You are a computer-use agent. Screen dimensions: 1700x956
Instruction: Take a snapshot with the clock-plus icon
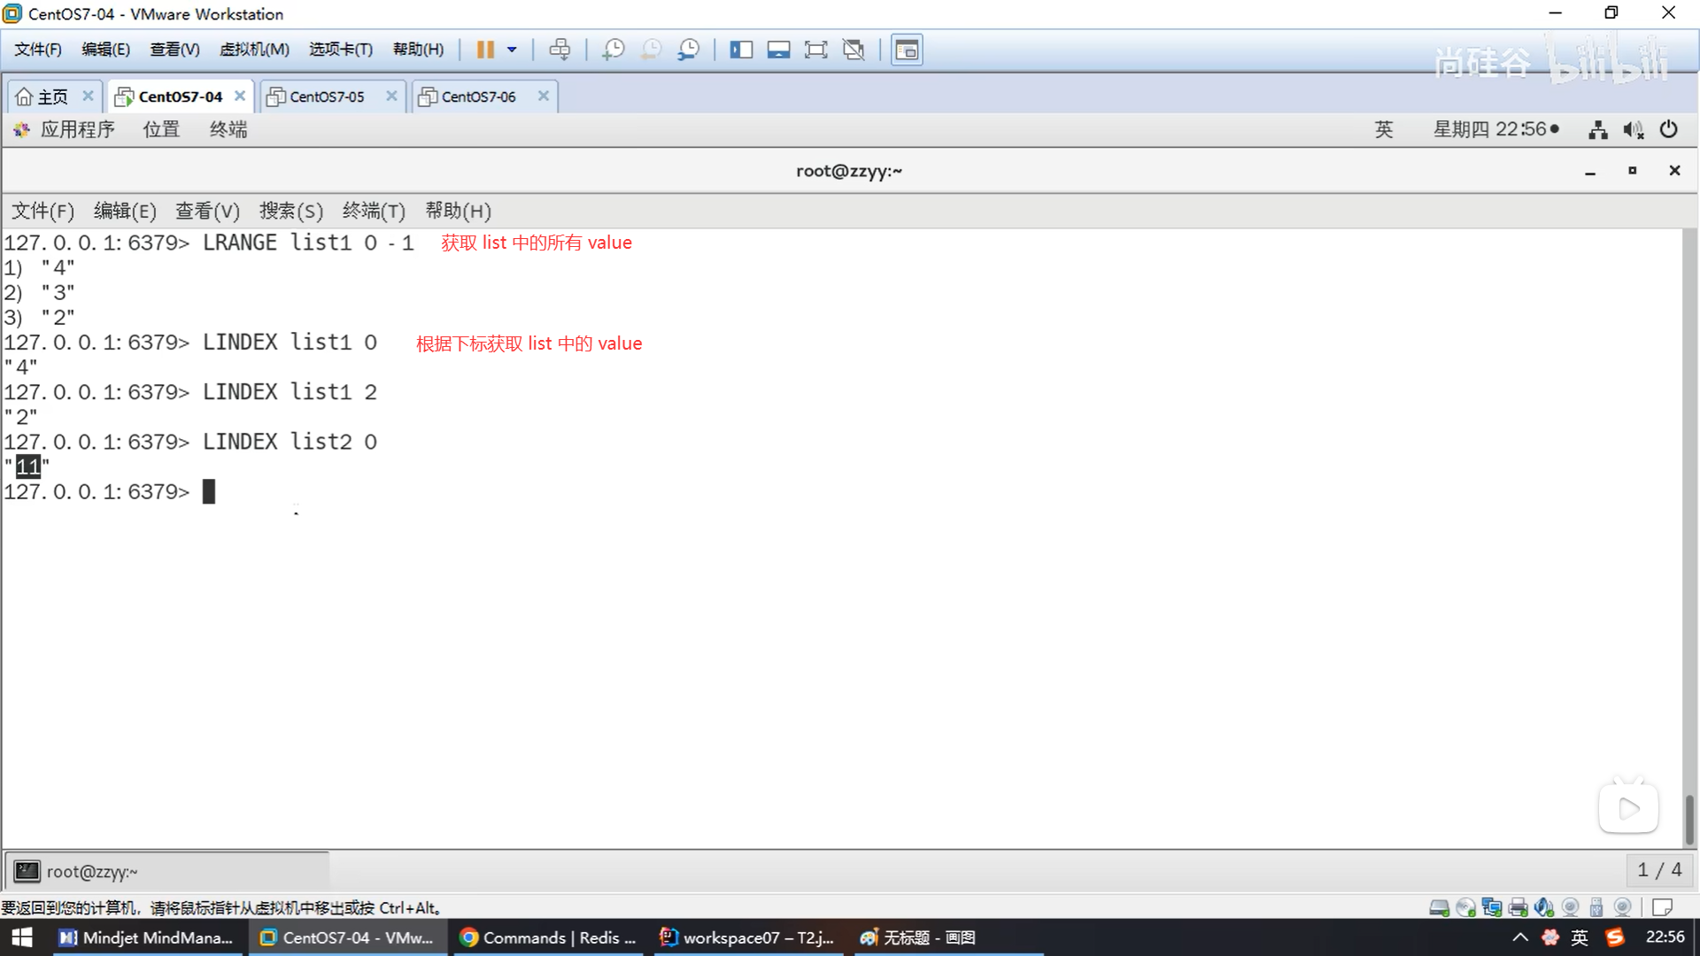pyautogui.click(x=613, y=50)
